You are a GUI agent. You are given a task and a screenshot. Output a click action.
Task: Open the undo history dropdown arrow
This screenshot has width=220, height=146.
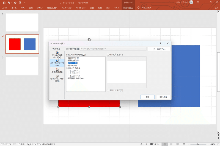(12, 3)
